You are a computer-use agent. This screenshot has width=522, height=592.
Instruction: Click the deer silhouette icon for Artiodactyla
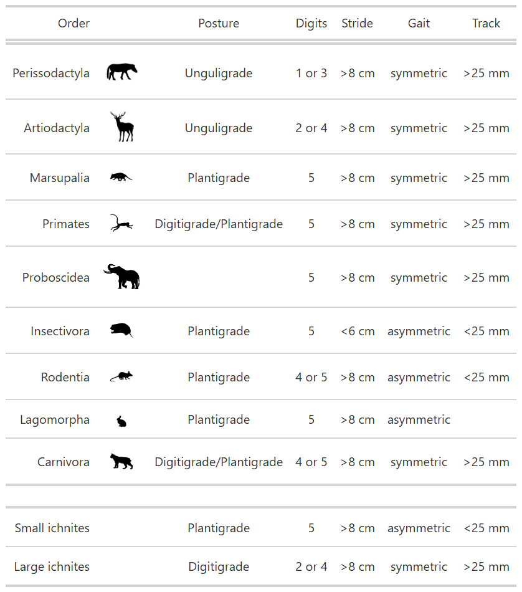tap(122, 127)
